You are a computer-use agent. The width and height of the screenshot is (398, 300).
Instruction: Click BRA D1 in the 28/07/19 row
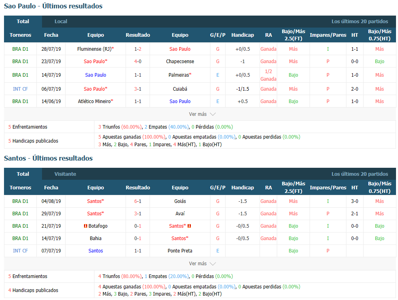[x=20, y=49]
